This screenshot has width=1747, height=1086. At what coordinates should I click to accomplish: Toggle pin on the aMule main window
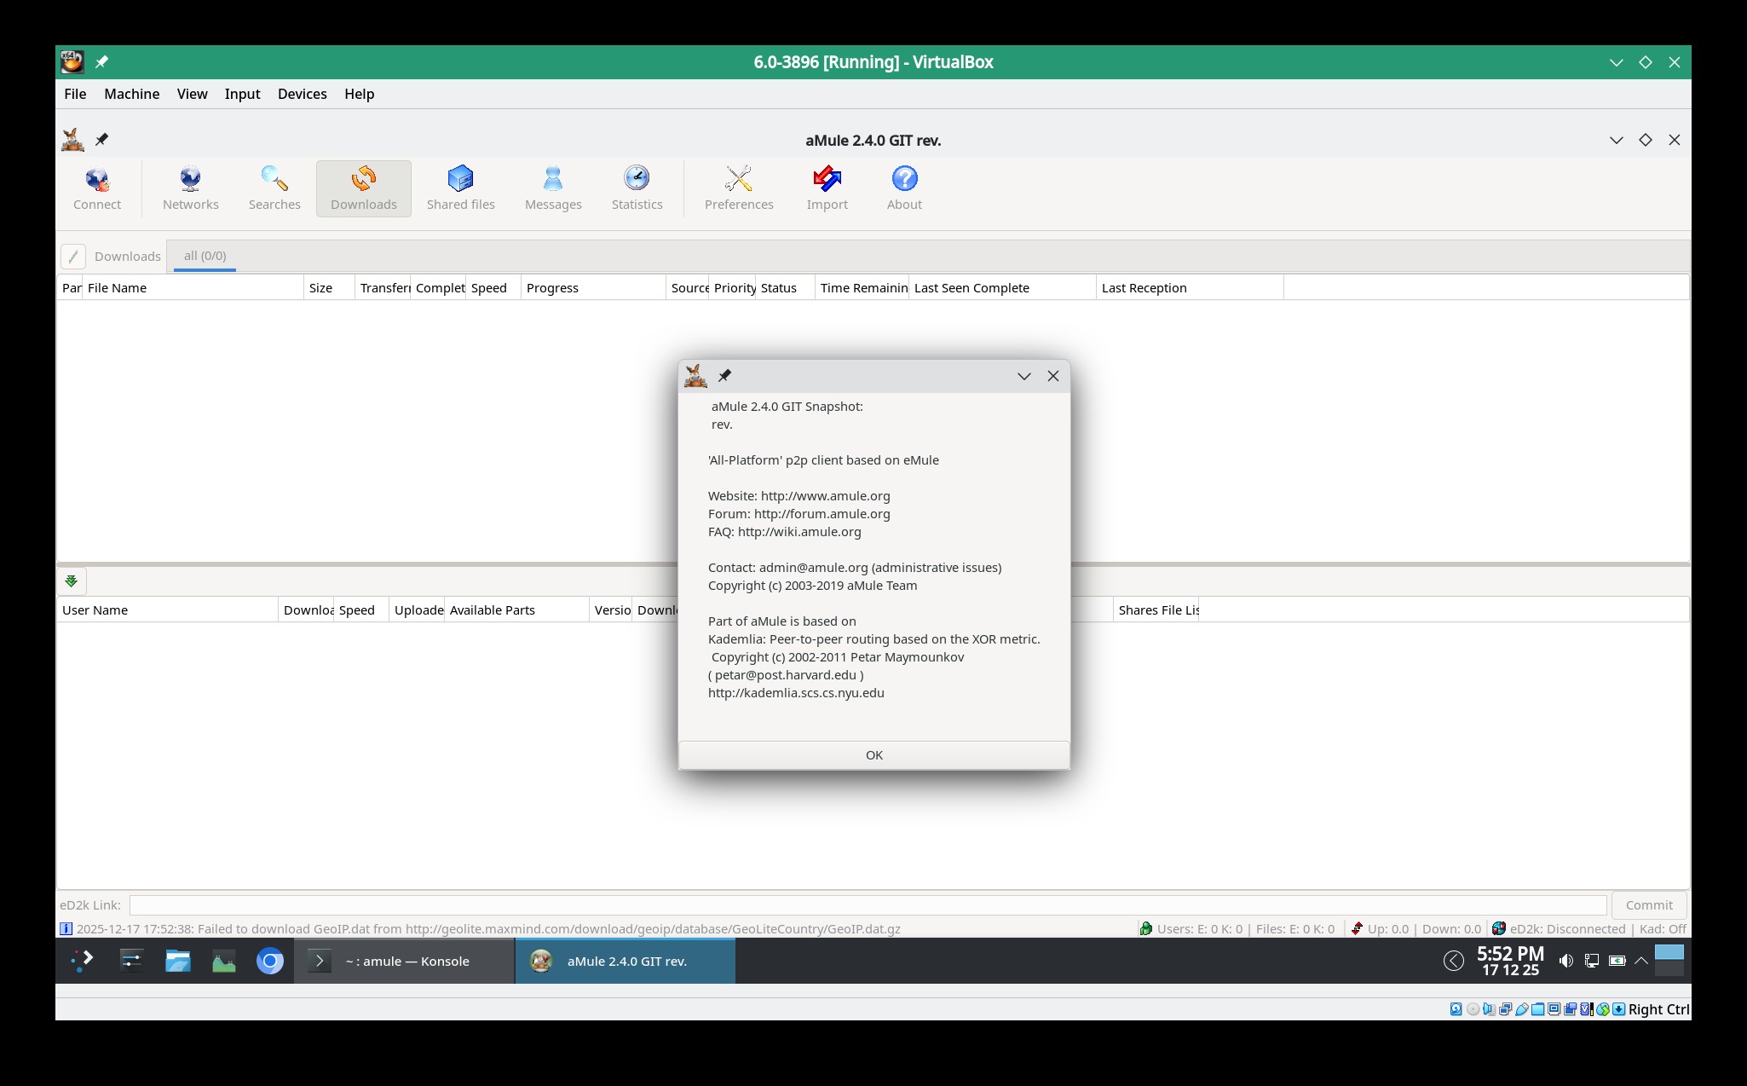point(101,140)
